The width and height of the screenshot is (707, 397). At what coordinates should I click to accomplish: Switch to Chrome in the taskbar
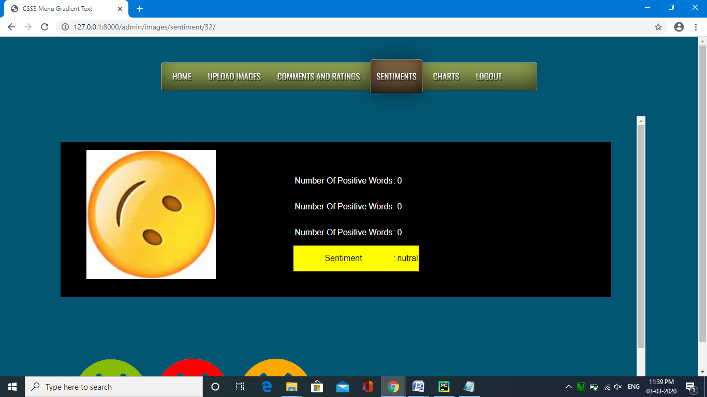click(x=393, y=387)
